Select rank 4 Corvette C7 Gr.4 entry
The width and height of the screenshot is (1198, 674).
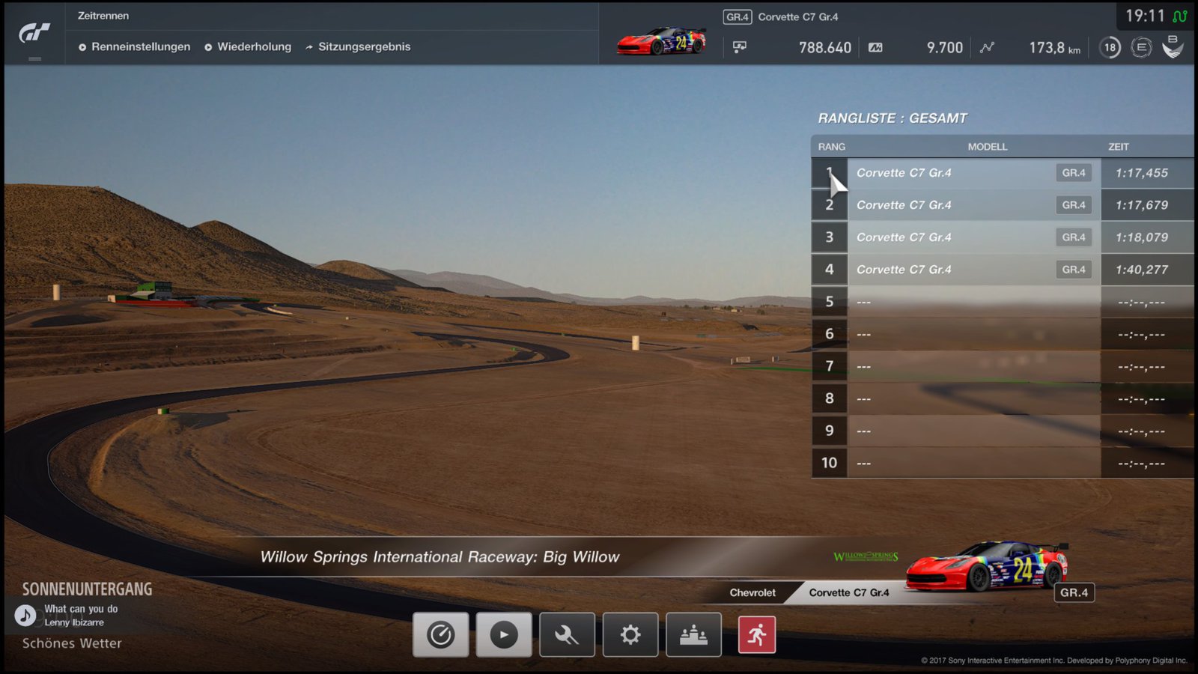(x=1003, y=270)
